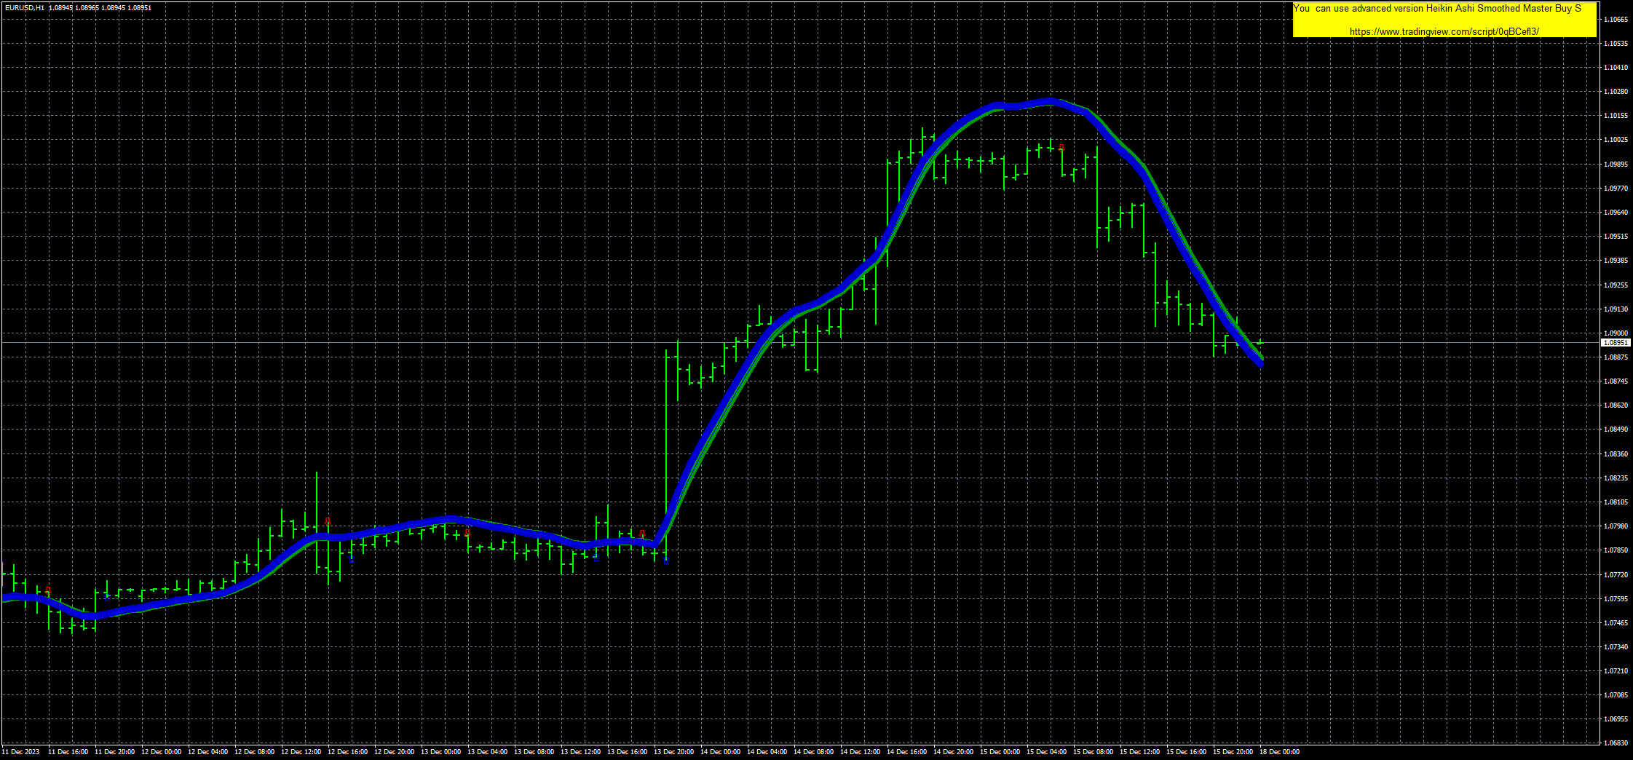Click price level 1.10410 on the axis
1633x760 pixels.
coord(1616,68)
